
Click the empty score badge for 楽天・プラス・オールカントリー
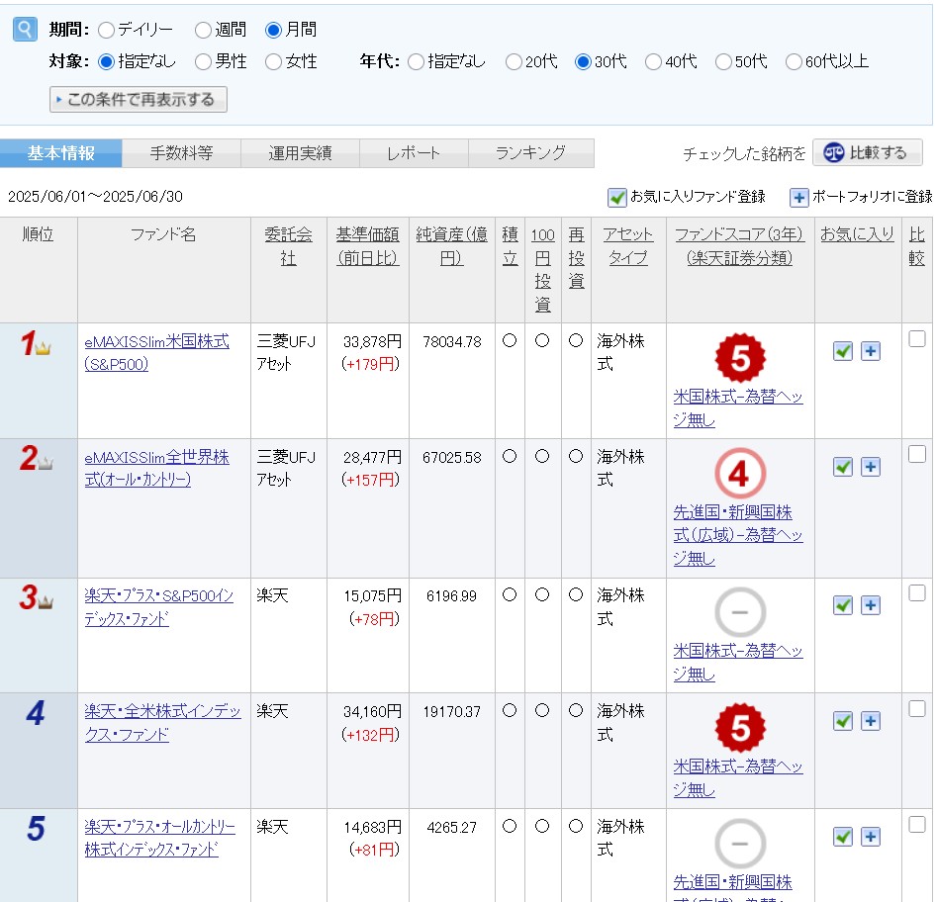click(x=740, y=844)
